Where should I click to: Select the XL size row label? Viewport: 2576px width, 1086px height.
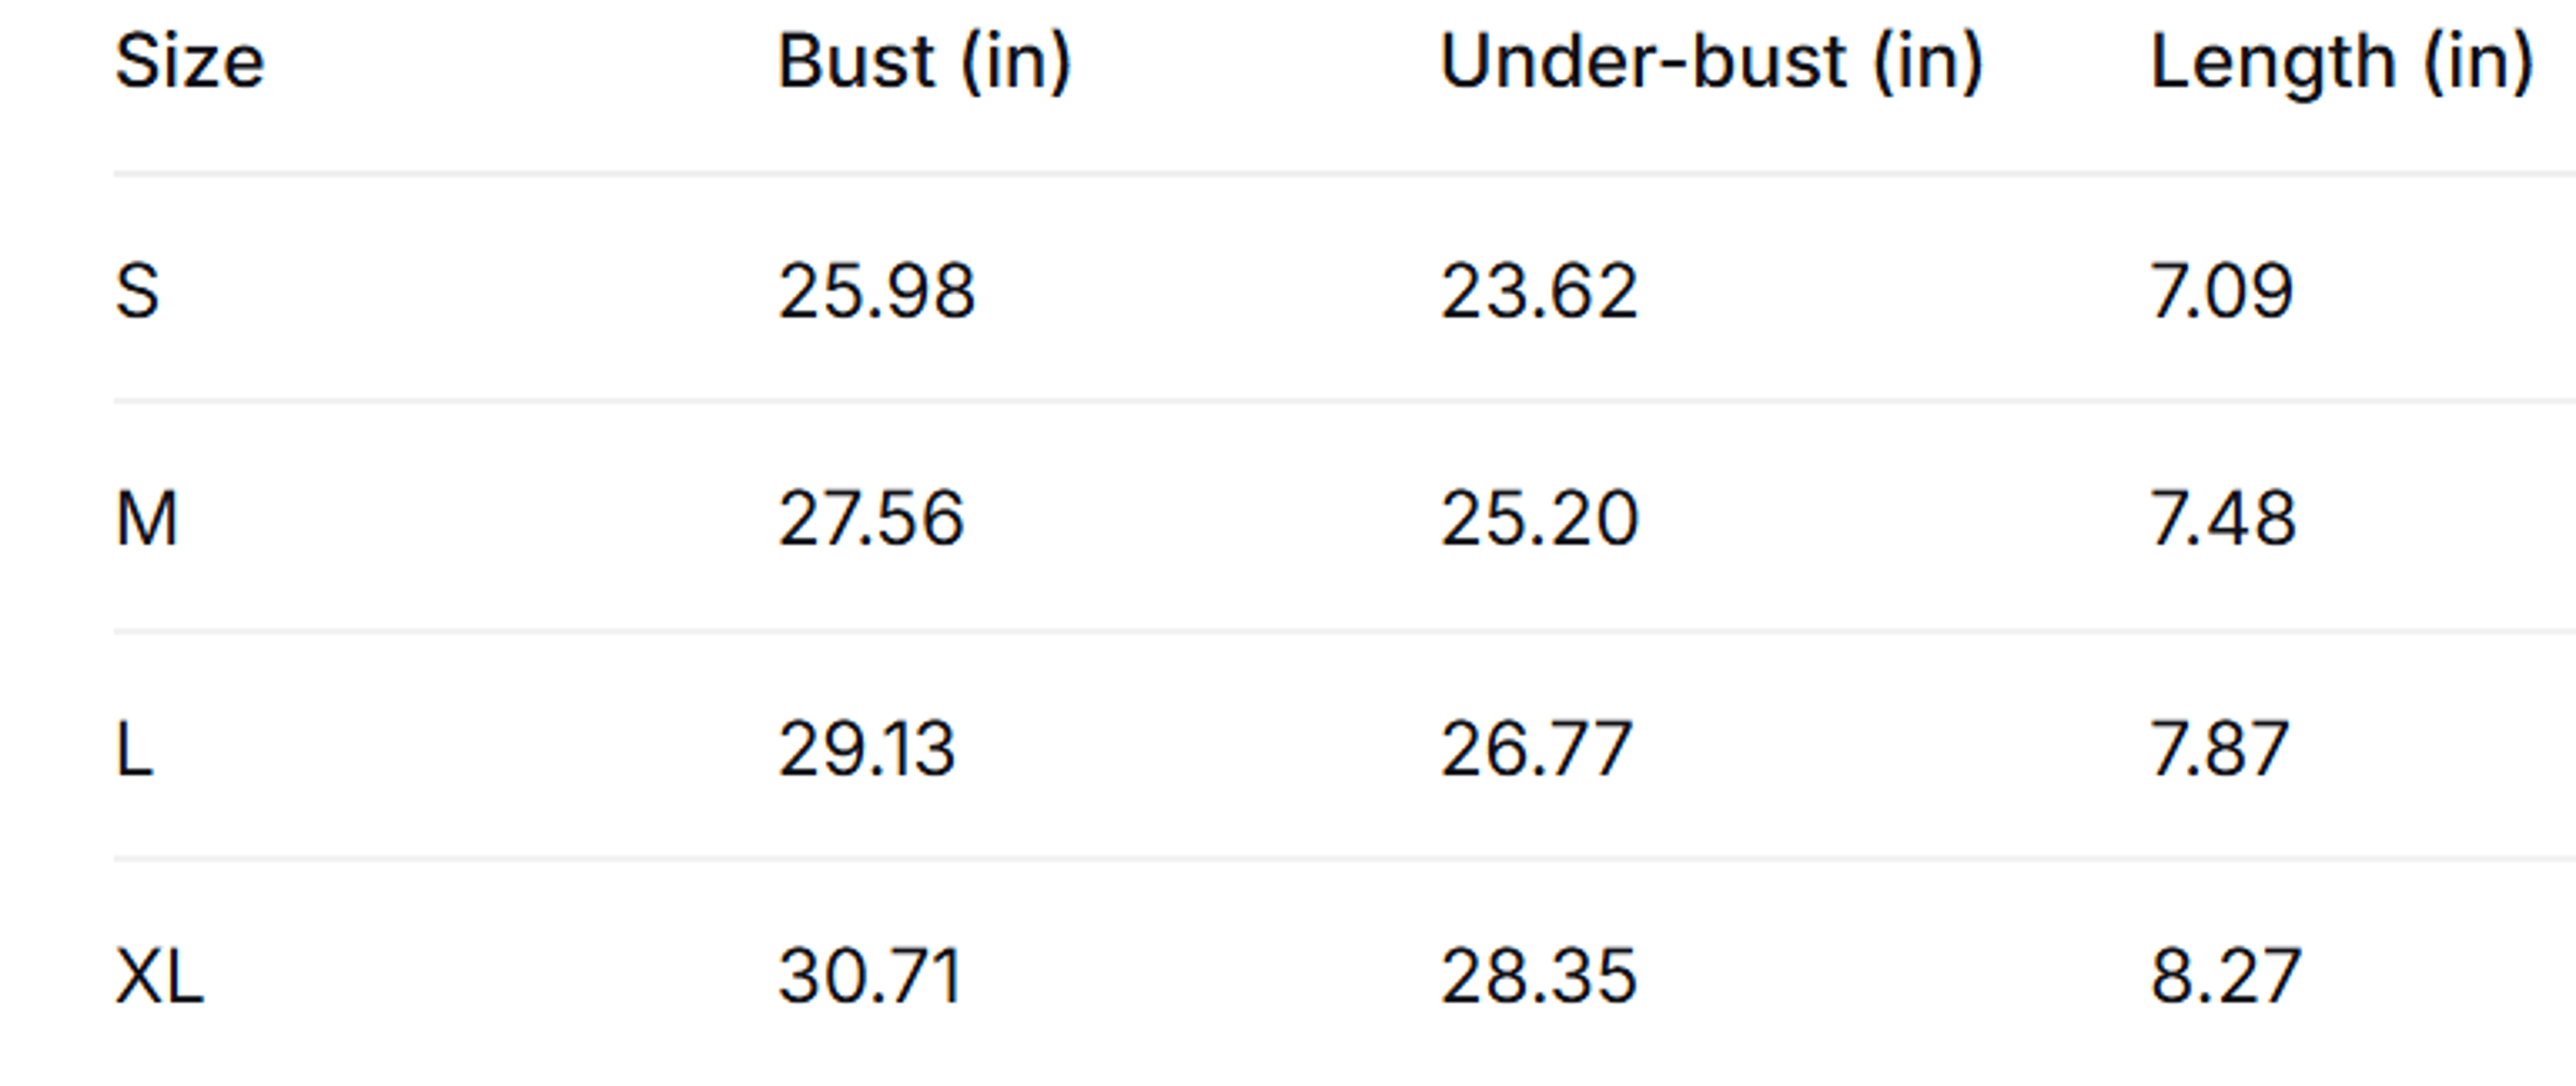tap(160, 976)
